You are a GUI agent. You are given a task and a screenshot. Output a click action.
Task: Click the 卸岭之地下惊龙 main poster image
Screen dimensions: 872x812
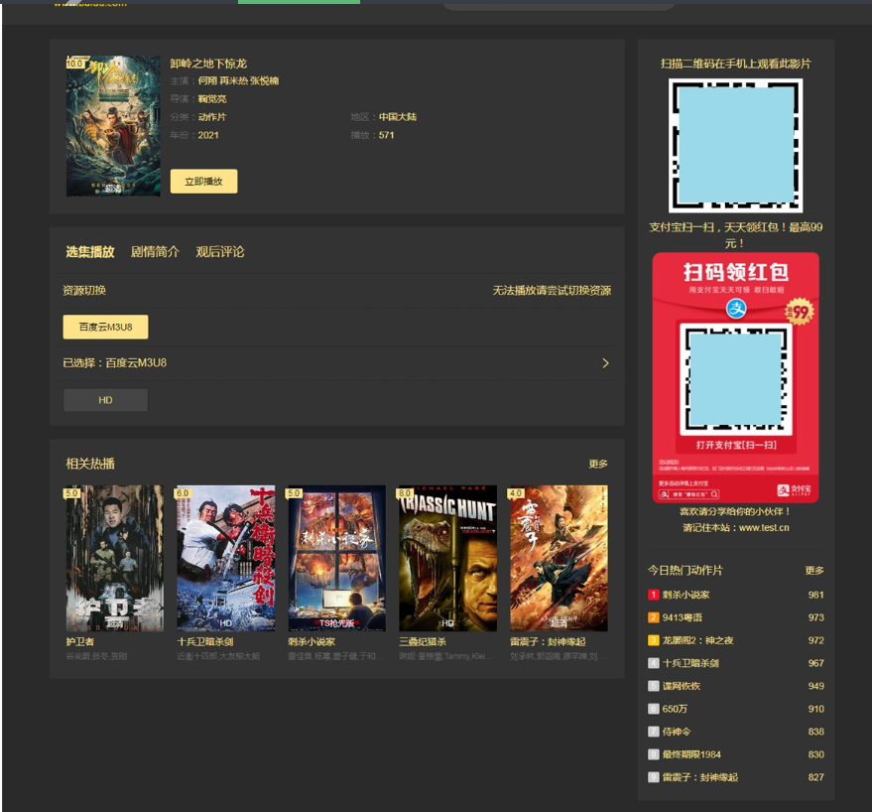click(x=113, y=125)
